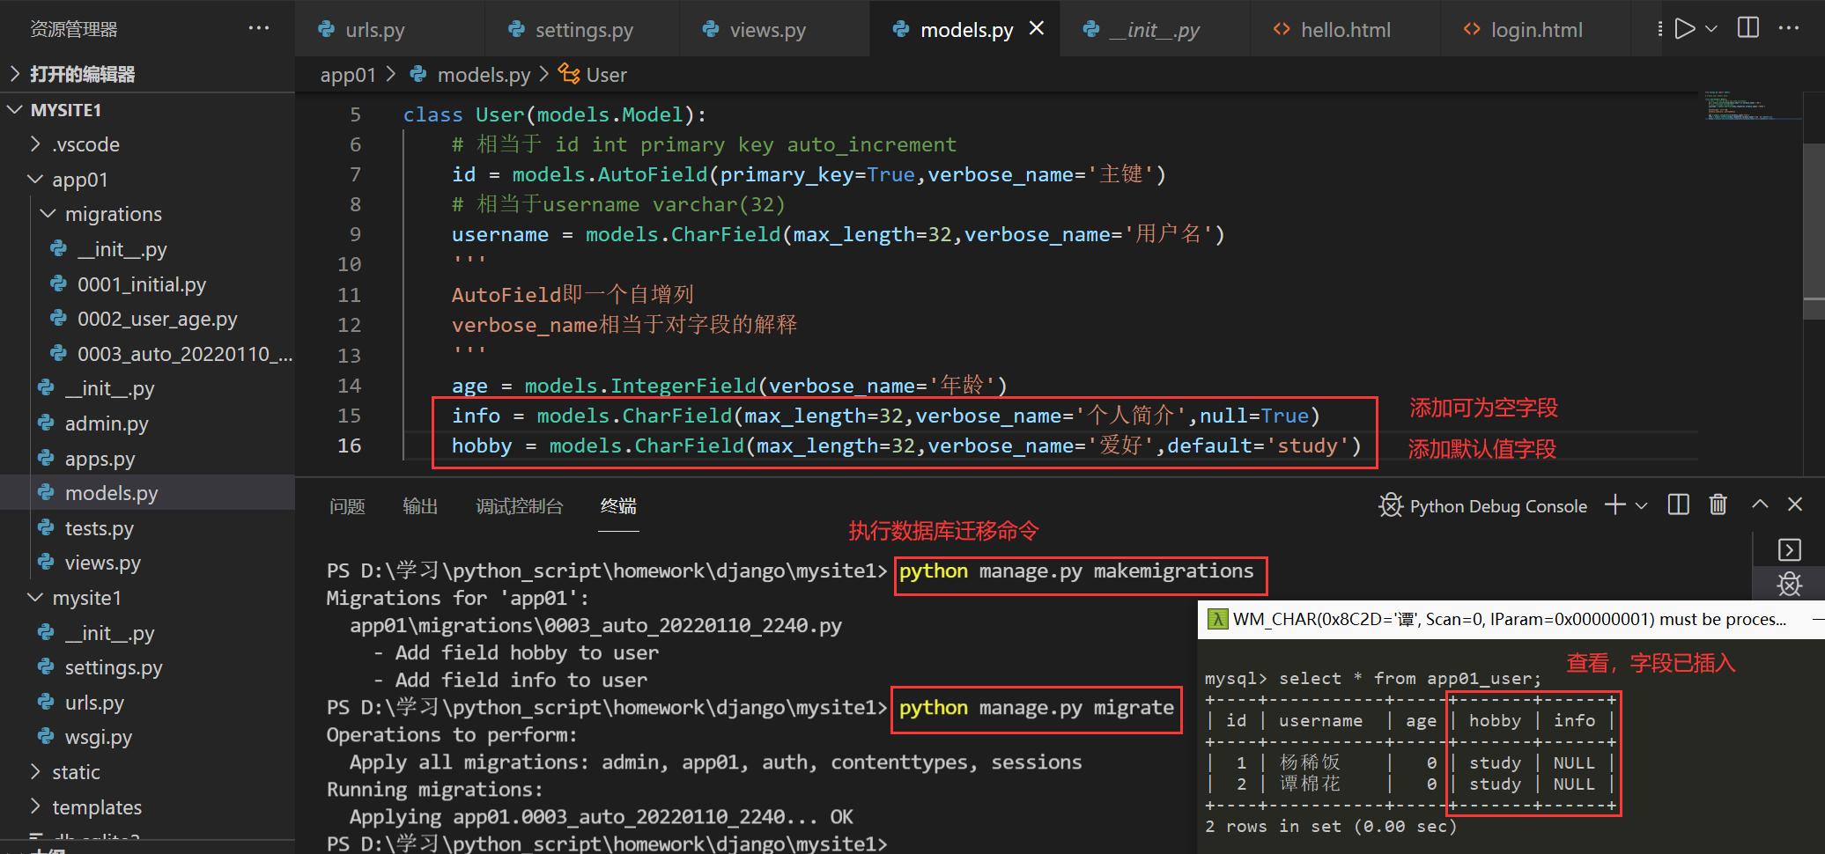
Task: Split the editor to the right
Action: pos(1748,28)
